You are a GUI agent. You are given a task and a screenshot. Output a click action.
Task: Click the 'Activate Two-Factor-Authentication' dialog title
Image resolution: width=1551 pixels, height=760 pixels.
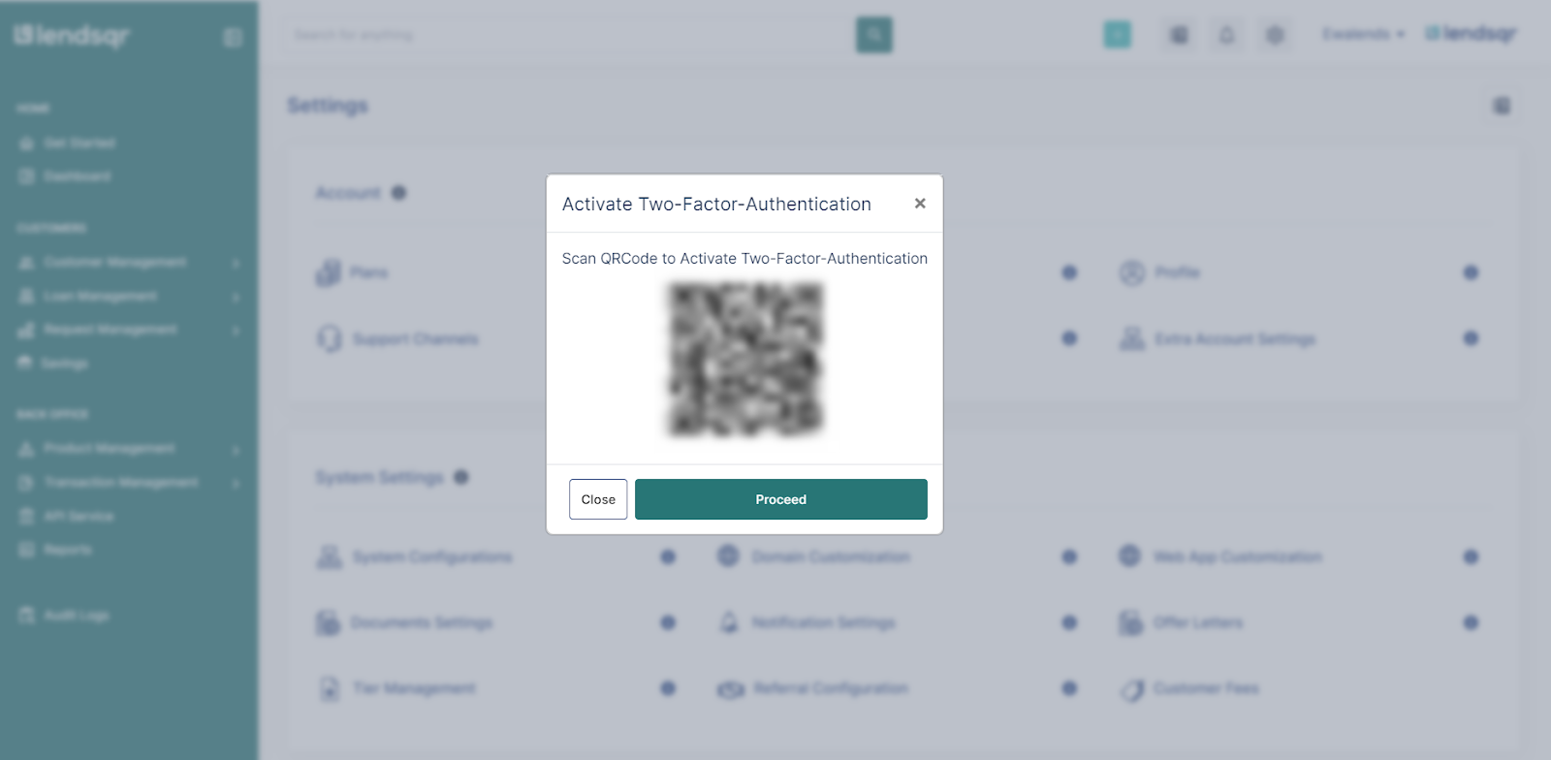pyautogui.click(x=716, y=204)
